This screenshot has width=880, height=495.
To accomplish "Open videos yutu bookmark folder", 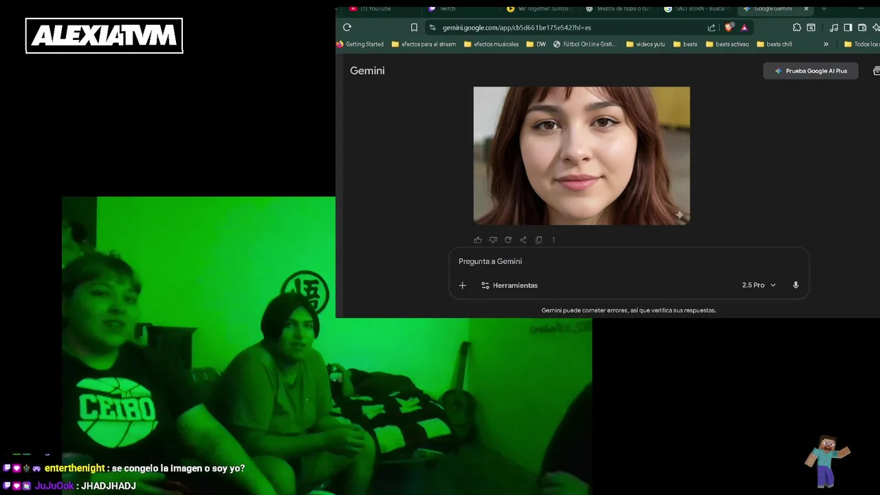I will [x=646, y=44].
